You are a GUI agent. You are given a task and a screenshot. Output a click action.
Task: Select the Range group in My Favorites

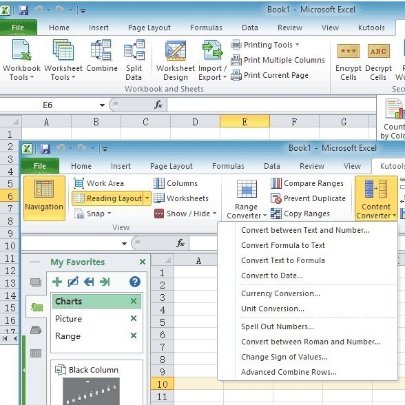[67, 336]
